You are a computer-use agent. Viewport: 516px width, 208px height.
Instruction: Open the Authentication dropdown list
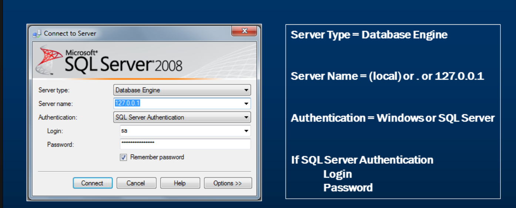point(182,117)
